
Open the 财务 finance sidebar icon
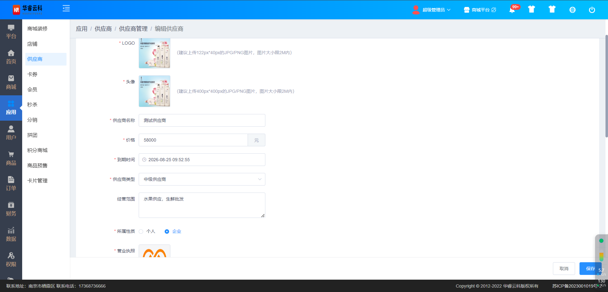pyautogui.click(x=11, y=209)
